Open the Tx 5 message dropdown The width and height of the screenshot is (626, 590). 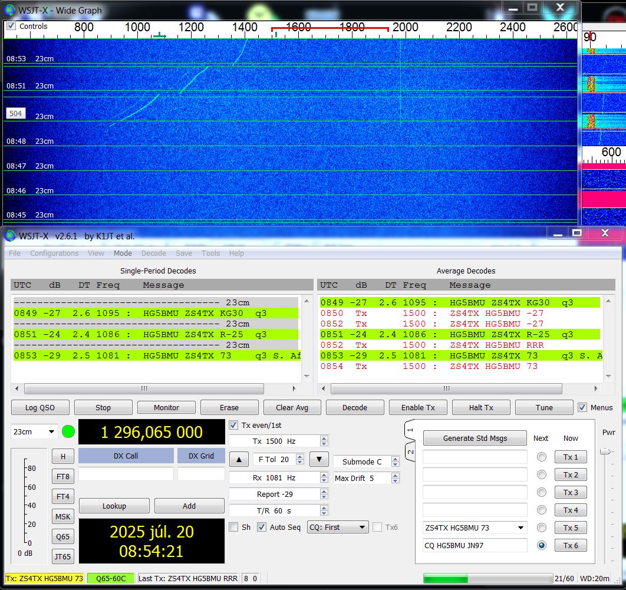click(520, 528)
